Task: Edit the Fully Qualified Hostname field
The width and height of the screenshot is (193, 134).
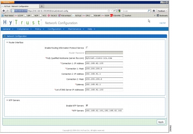Action: coord(104,58)
